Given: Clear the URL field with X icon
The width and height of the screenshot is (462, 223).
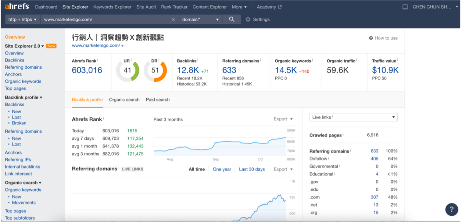Looking at the screenshot, I should pos(173,20).
